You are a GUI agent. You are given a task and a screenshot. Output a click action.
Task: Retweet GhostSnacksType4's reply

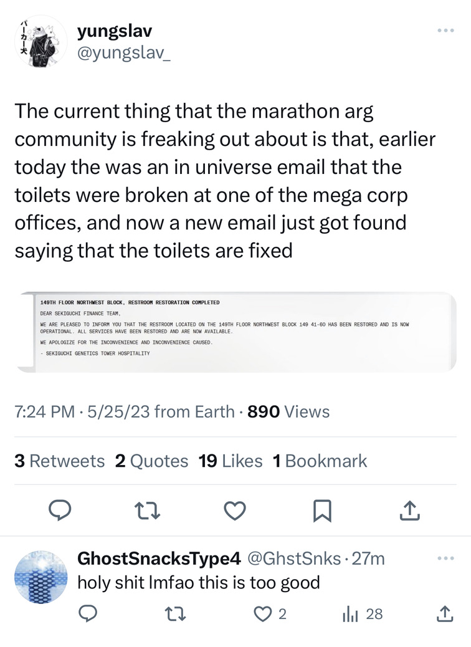coord(177,615)
